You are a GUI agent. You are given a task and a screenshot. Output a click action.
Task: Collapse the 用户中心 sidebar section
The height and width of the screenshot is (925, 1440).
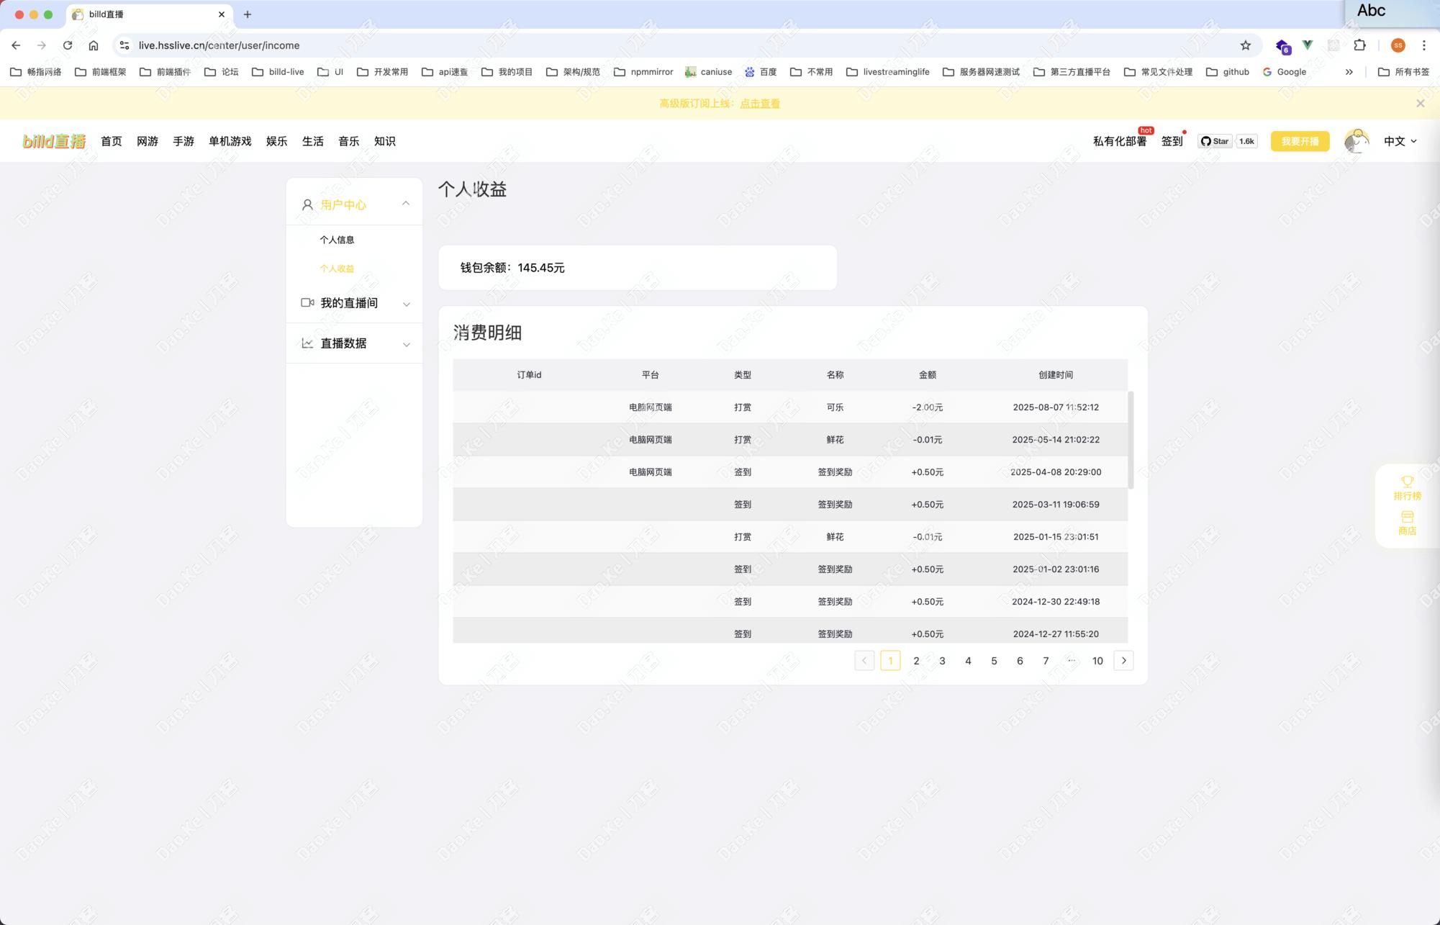point(406,204)
